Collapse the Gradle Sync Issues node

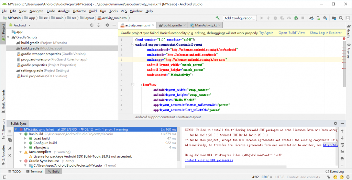point(21,161)
